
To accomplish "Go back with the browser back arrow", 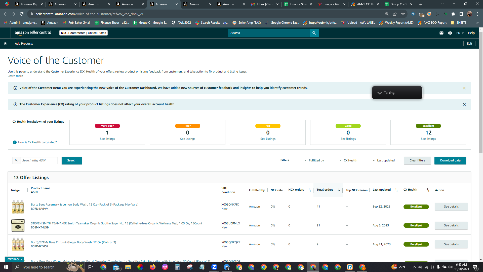I will pyautogui.click(x=6, y=14).
